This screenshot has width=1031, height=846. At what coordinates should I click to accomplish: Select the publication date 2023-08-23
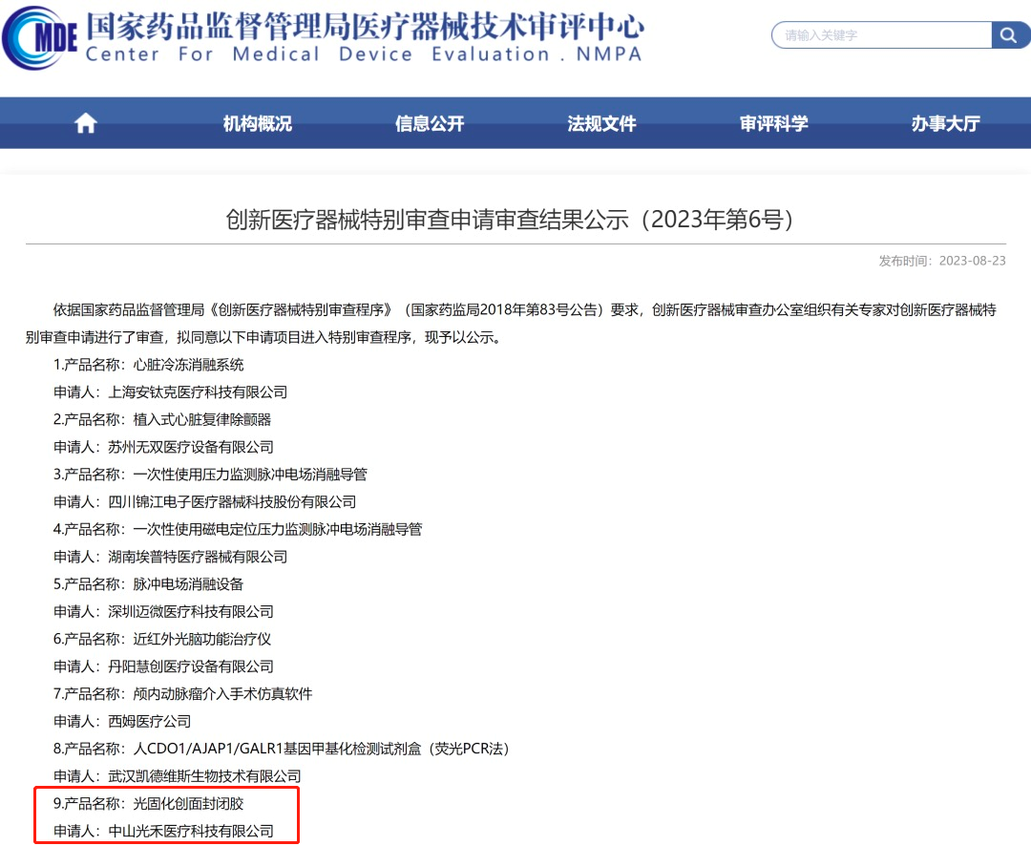tap(975, 261)
